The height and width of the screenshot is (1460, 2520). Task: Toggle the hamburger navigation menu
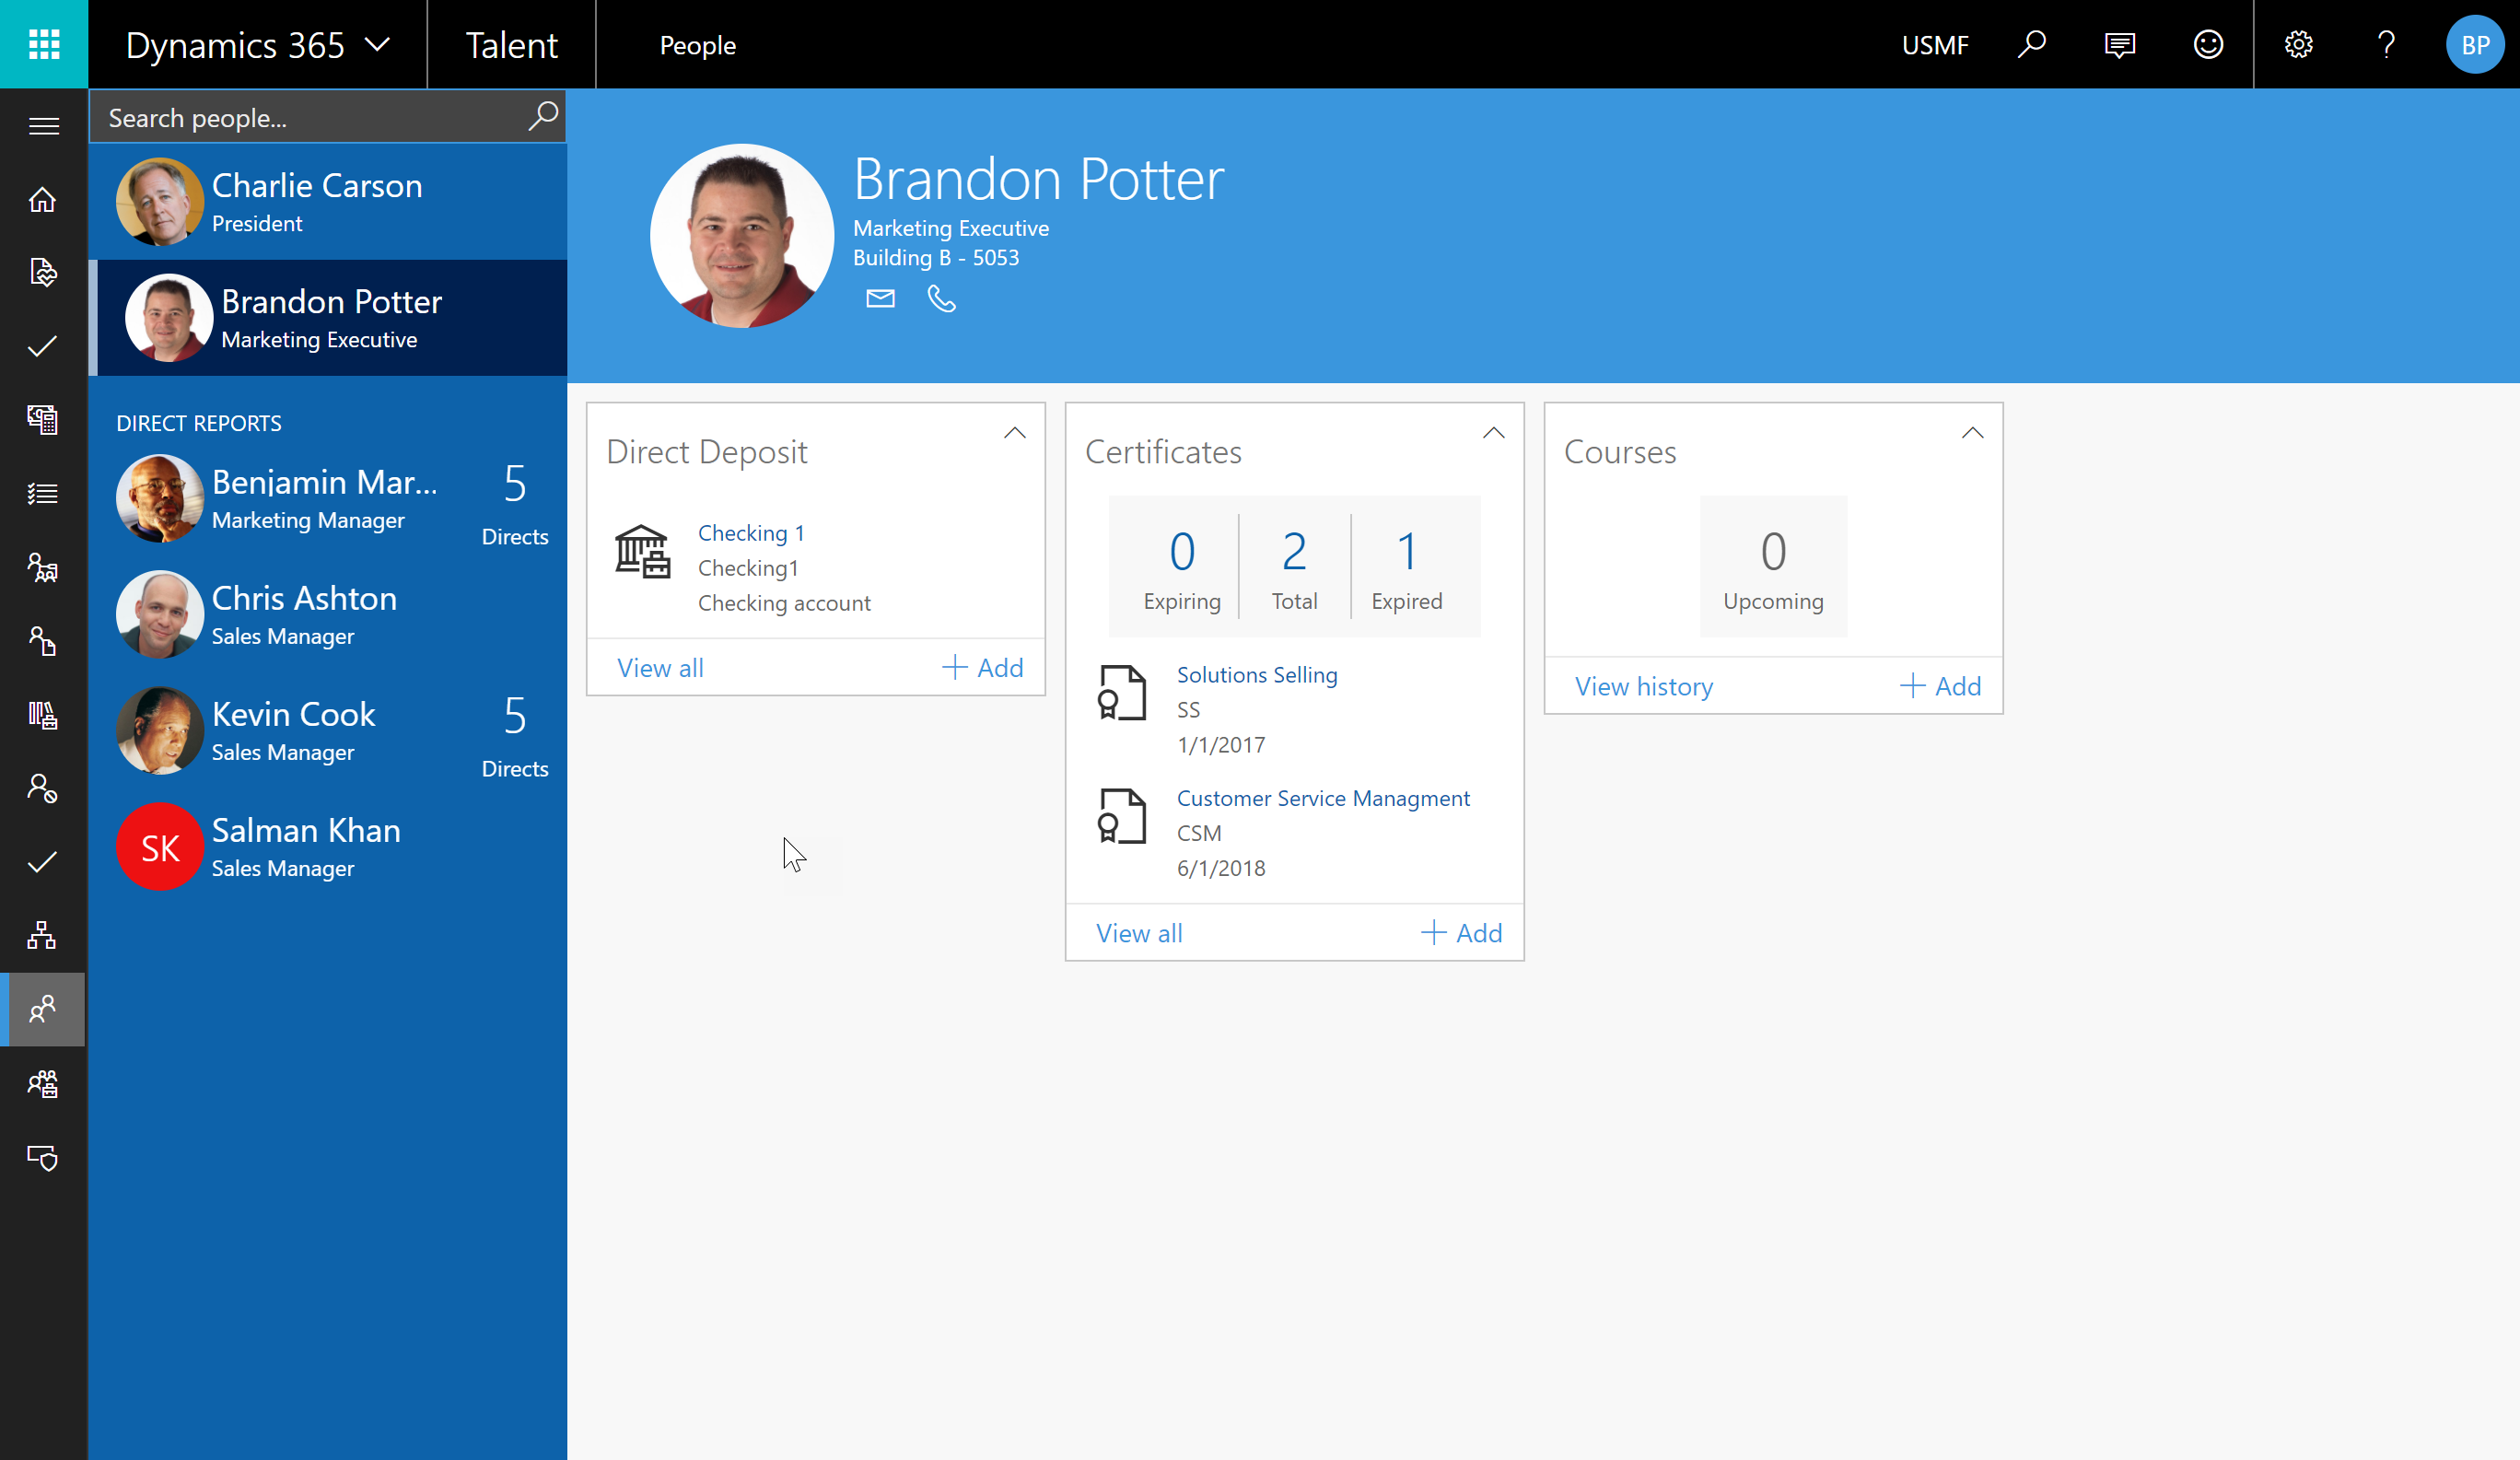[43, 126]
